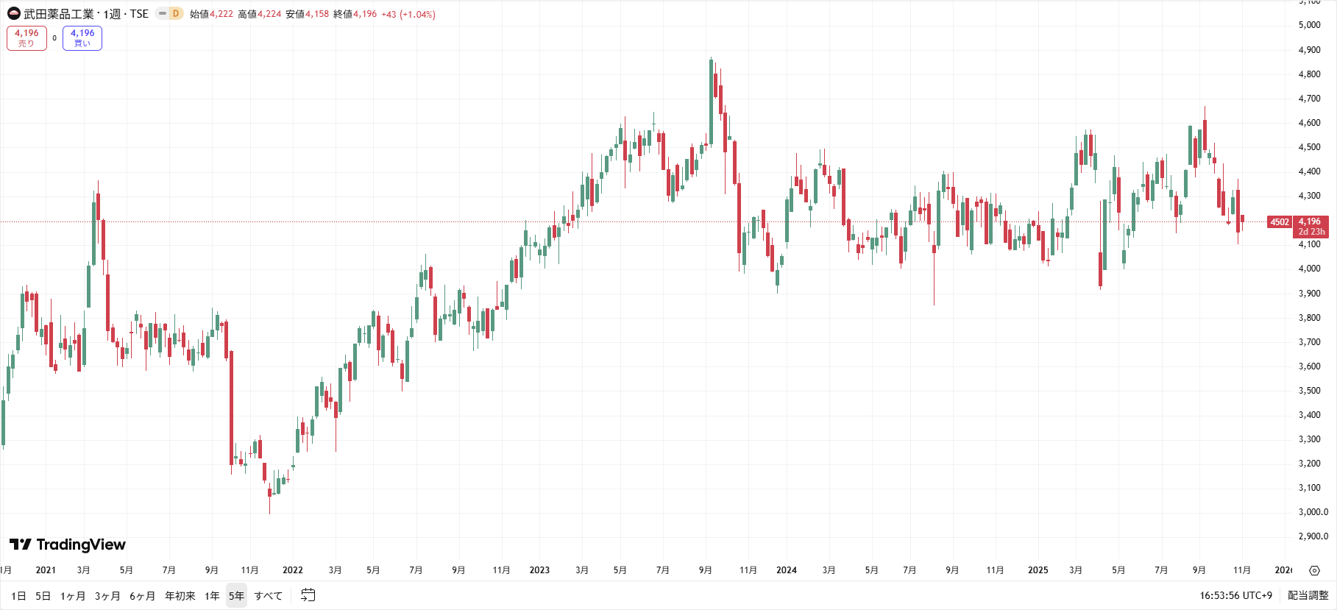The image size is (1337, 610).
Task: Click the 2023 label on time axis
Action: (x=539, y=570)
